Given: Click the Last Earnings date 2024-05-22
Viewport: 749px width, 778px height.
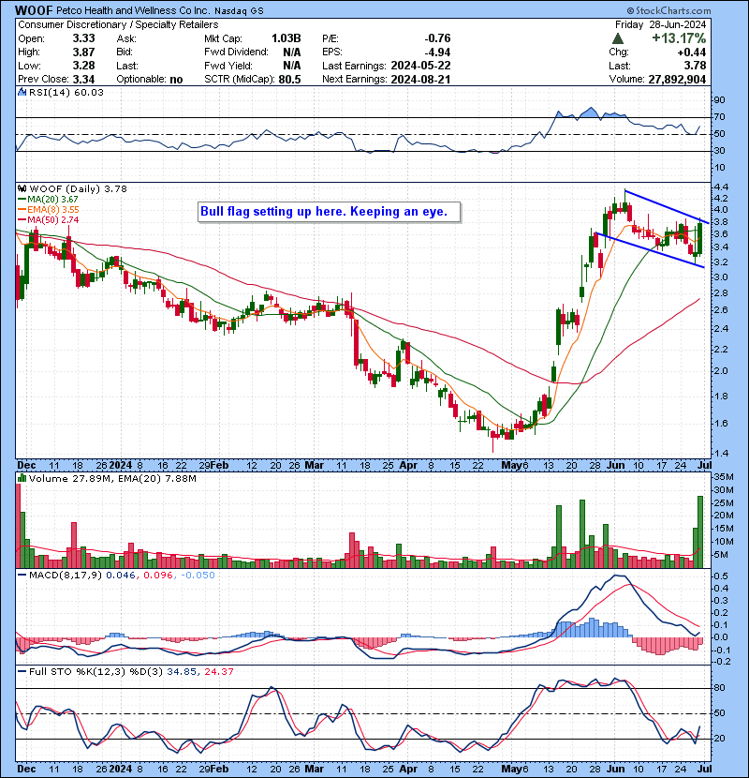Looking at the screenshot, I should click(x=420, y=66).
